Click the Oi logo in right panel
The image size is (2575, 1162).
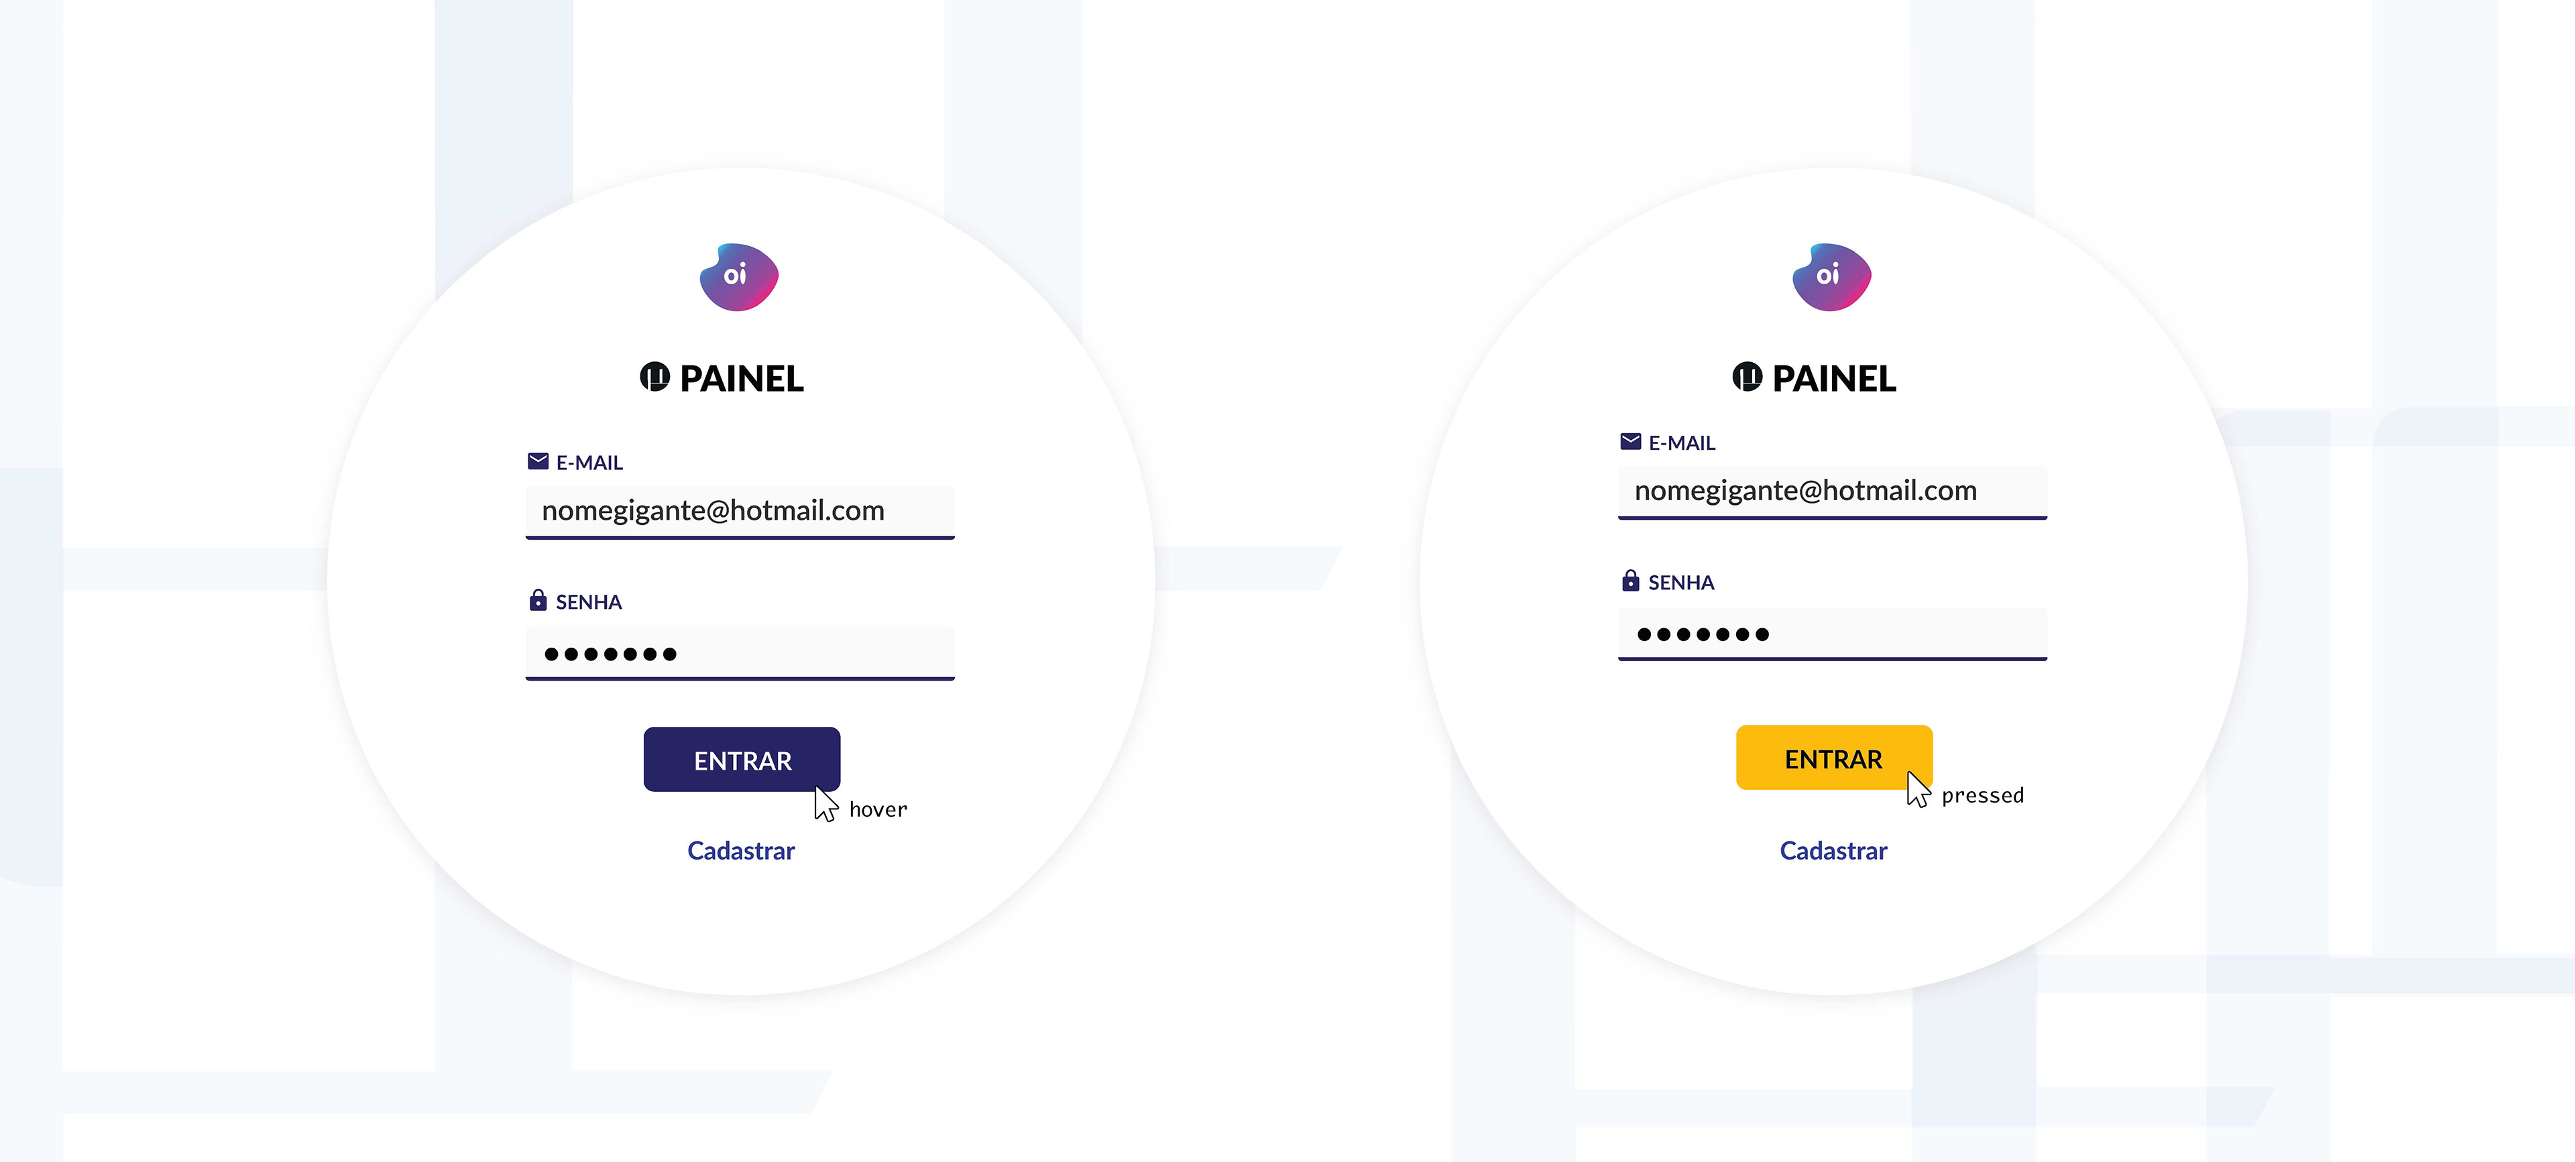pos(1831,277)
